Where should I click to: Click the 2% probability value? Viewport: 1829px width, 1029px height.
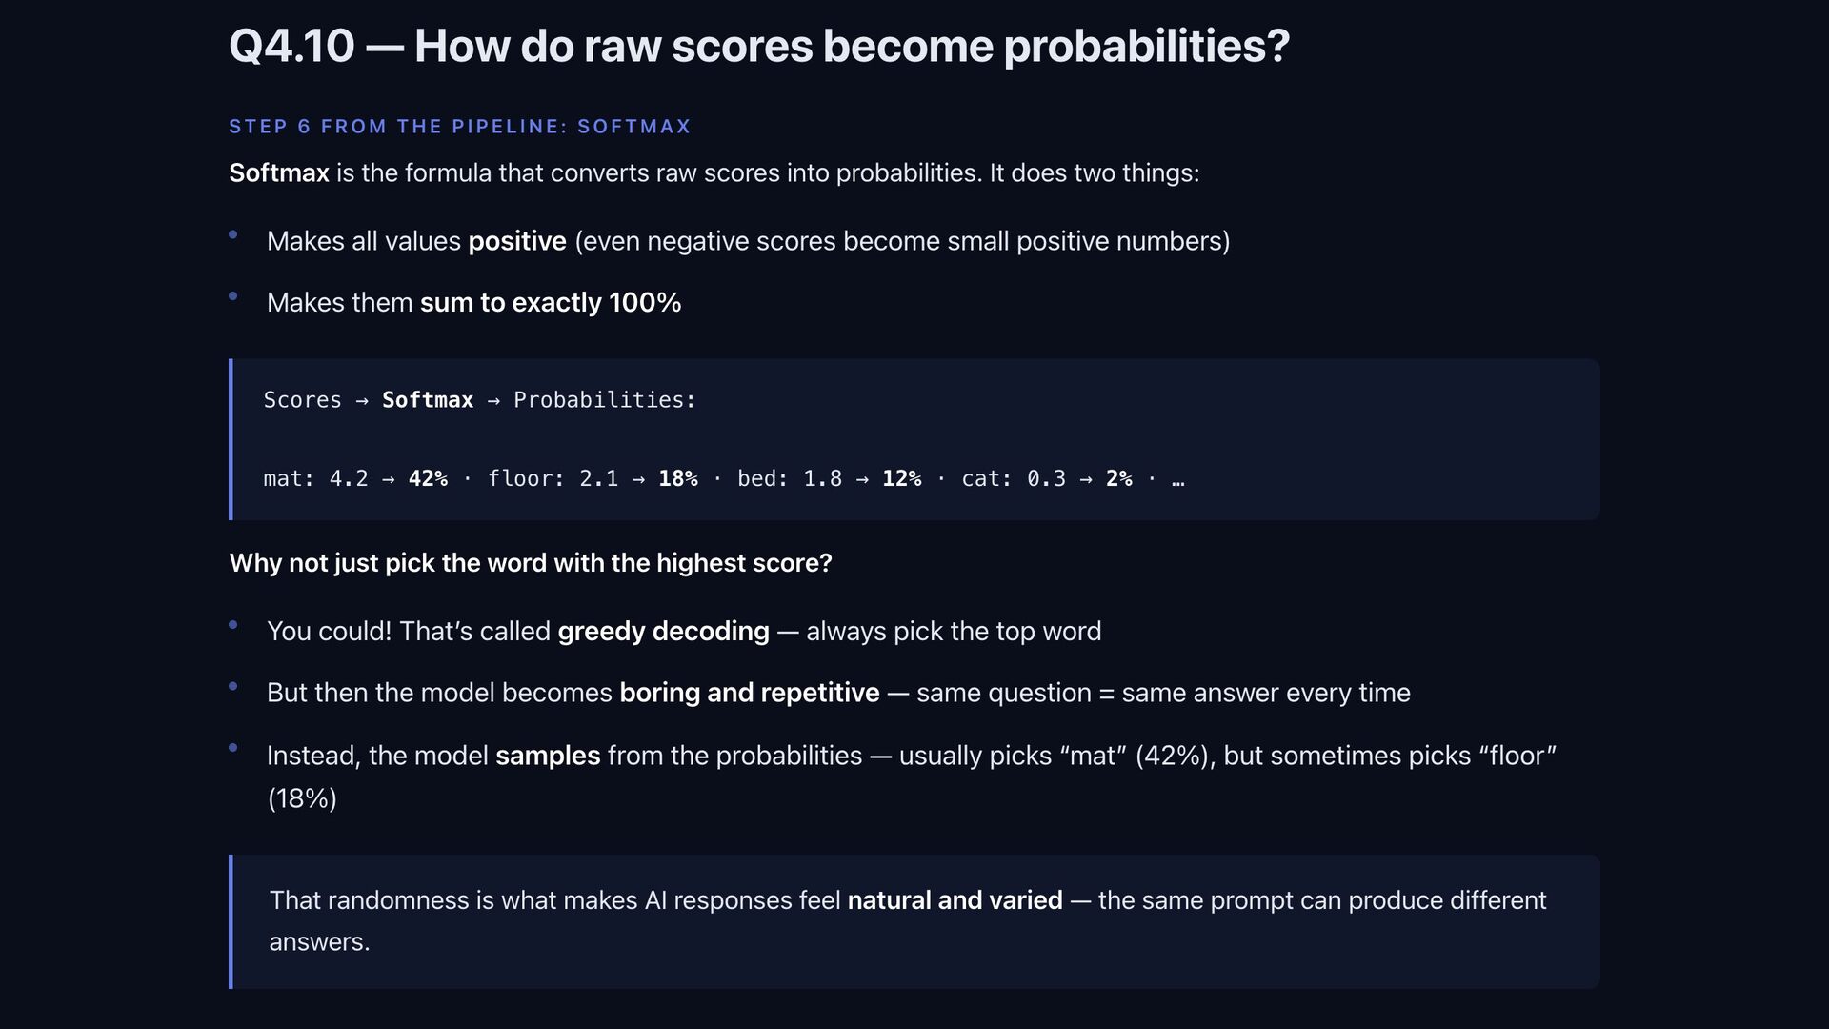(x=1118, y=478)
